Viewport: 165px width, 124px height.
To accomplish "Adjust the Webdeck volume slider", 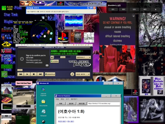I will pyautogui.click(x=63, y=57).
